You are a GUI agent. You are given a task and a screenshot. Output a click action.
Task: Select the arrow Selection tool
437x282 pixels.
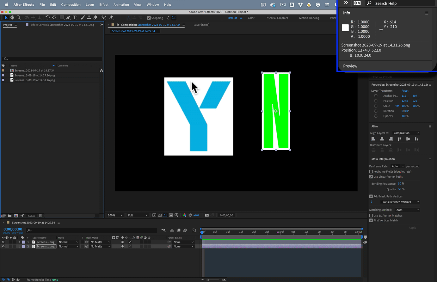coord(6,18)
